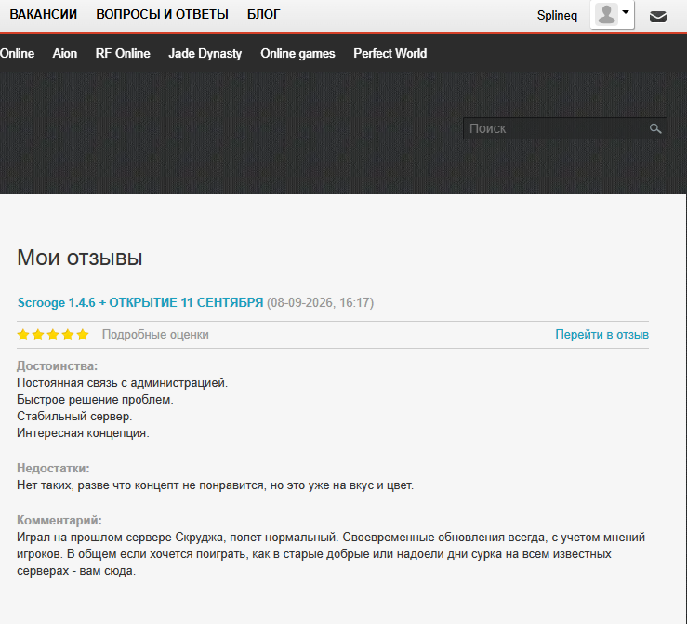Select the Jade Dynasty category
This screenshot has width=687, height=624.
205,53
